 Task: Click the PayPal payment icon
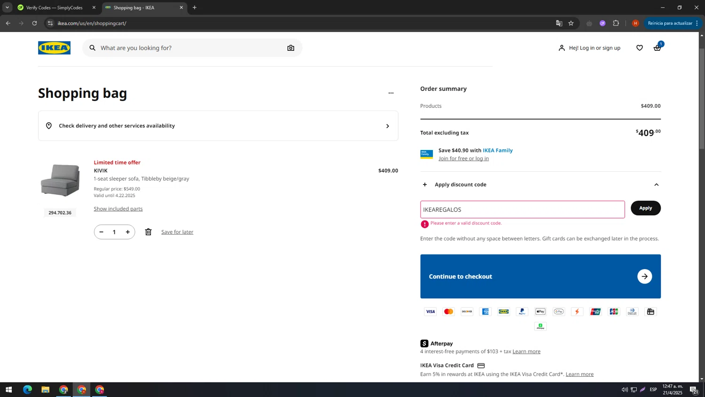coord(522,311)
